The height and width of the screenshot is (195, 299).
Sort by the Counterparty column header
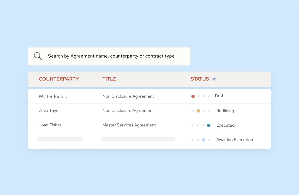click(59, 79)
